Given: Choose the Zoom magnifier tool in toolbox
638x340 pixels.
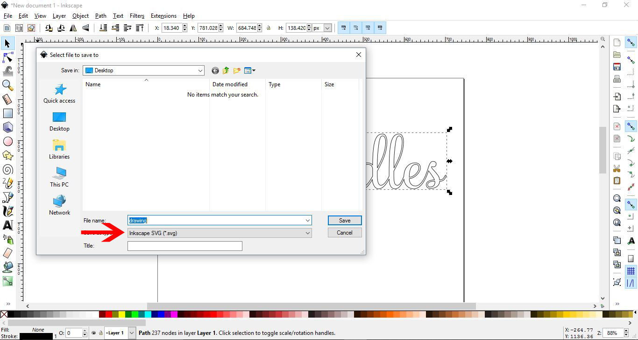Looking at the screenshot, I should pyautogui.click(x=7, y=85).
